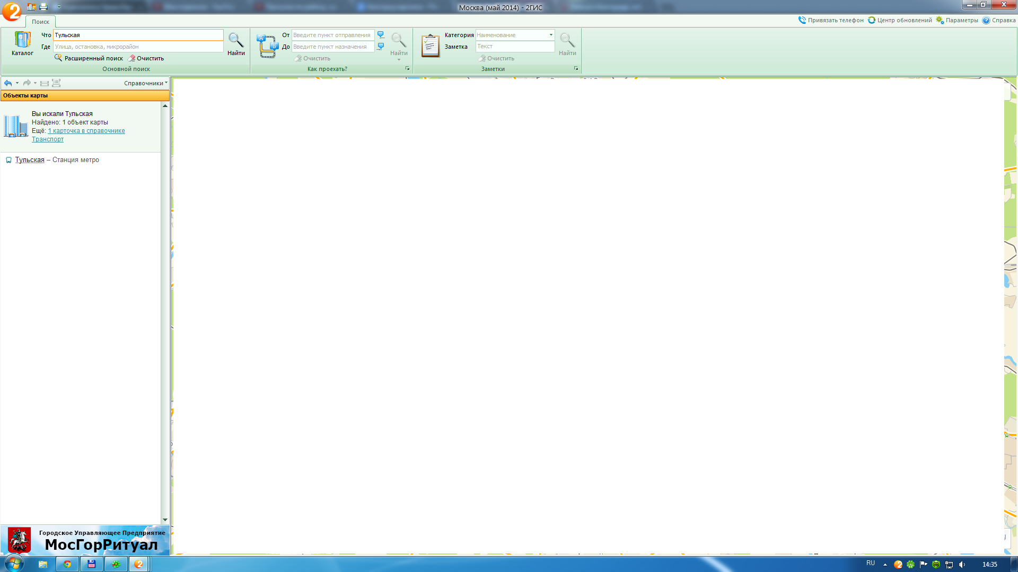Screen dimensions: 1018x572
Task: Open the Каталог catalog
Action: [x=22, y=43]
